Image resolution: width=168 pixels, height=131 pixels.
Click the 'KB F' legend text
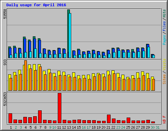[x=164, y=120]
